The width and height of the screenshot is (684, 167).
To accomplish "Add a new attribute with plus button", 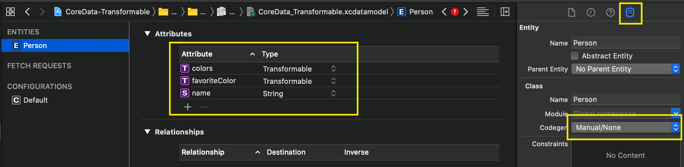I will point(188,107).
